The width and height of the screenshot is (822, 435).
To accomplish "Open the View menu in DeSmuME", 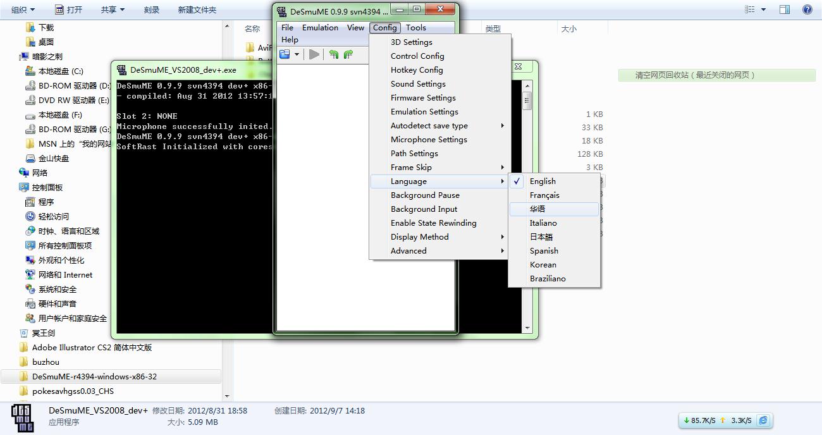I will pos(355,28).
